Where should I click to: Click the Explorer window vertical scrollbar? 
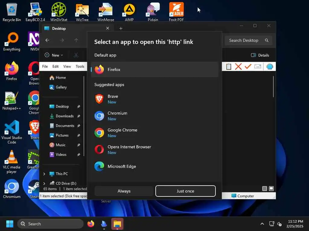(x=273, y=87)
